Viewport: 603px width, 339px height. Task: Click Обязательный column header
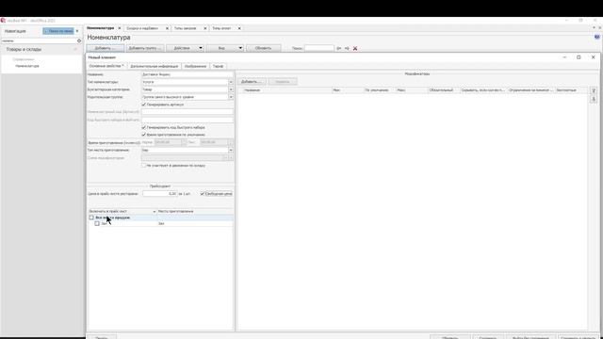click(444, 90)
